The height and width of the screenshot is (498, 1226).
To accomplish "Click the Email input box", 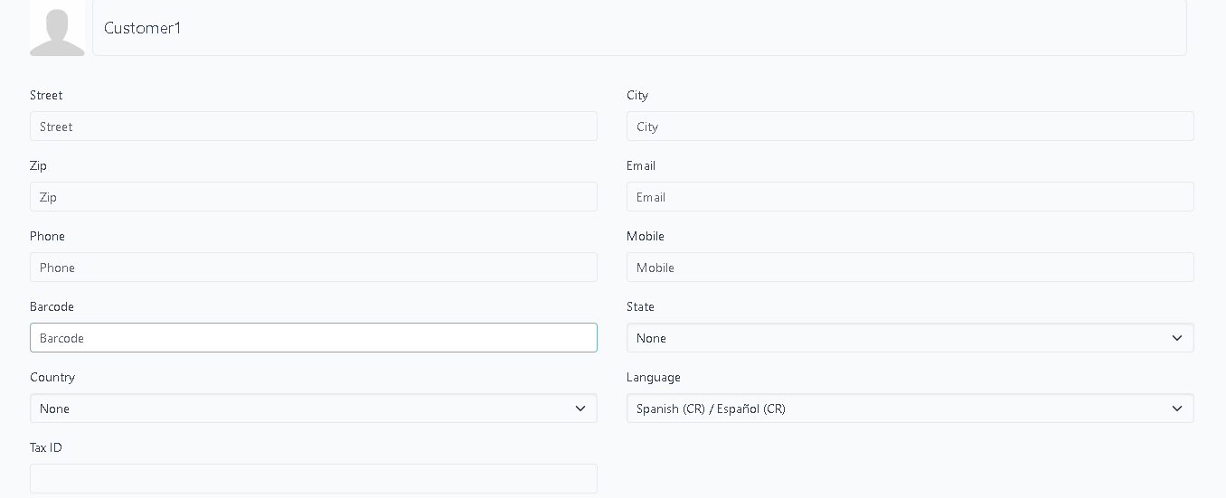I will coord(910,197).
